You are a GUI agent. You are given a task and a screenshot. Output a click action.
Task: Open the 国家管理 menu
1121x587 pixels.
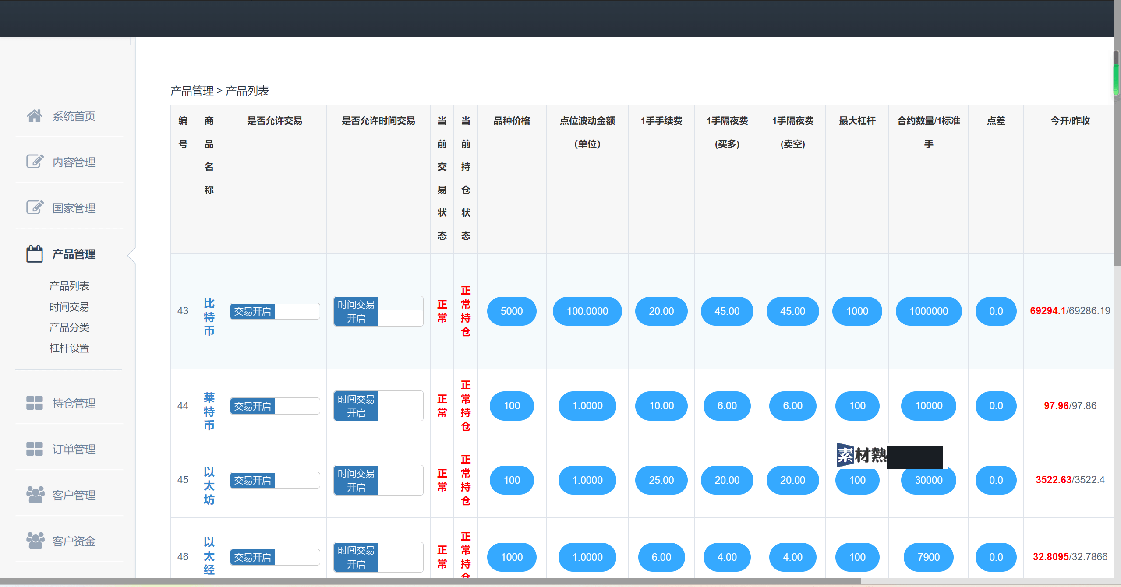click(x=74, y=208)
